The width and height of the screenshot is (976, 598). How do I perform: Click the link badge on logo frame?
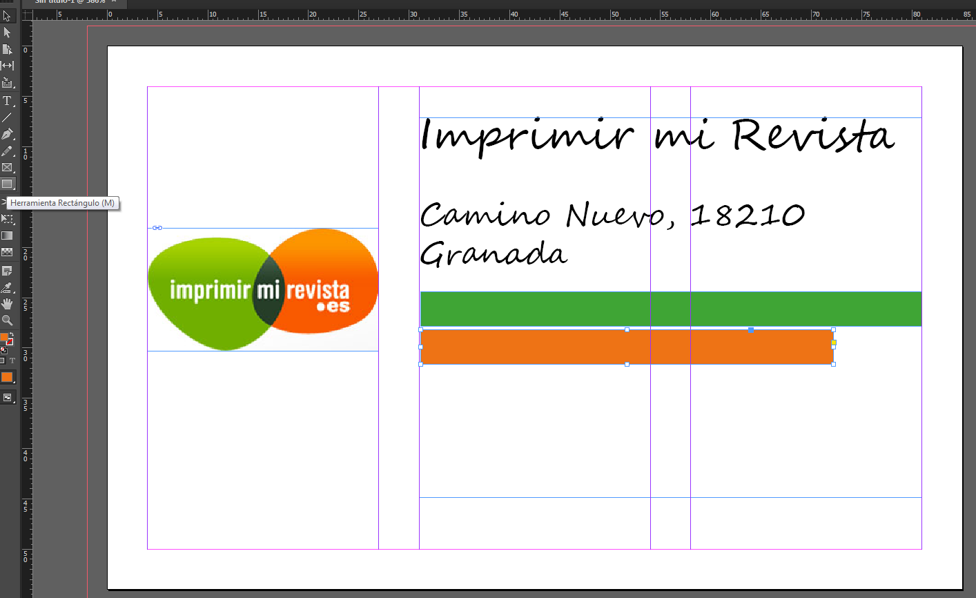click(157, 228)
